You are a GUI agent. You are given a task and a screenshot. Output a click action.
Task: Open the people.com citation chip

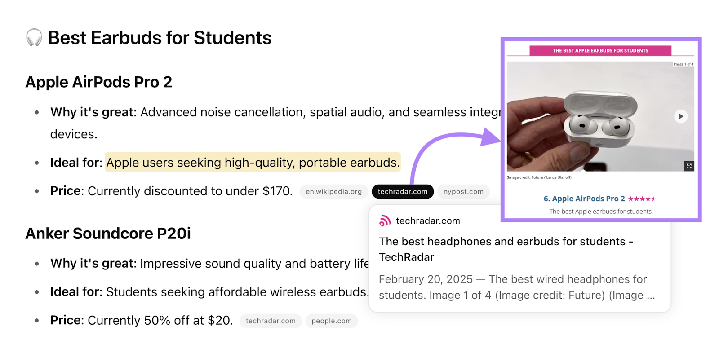331,321
